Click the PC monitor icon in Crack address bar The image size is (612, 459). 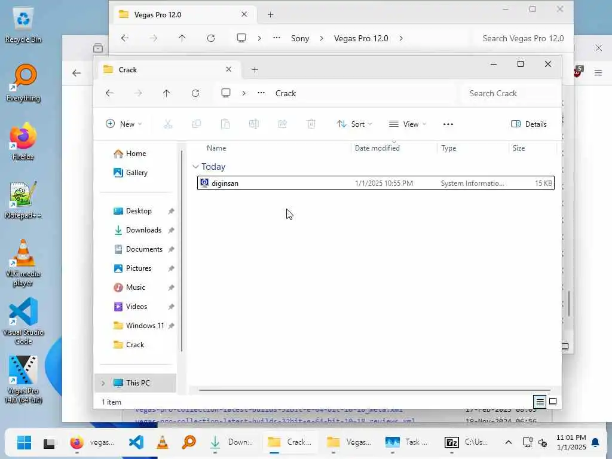226,93
